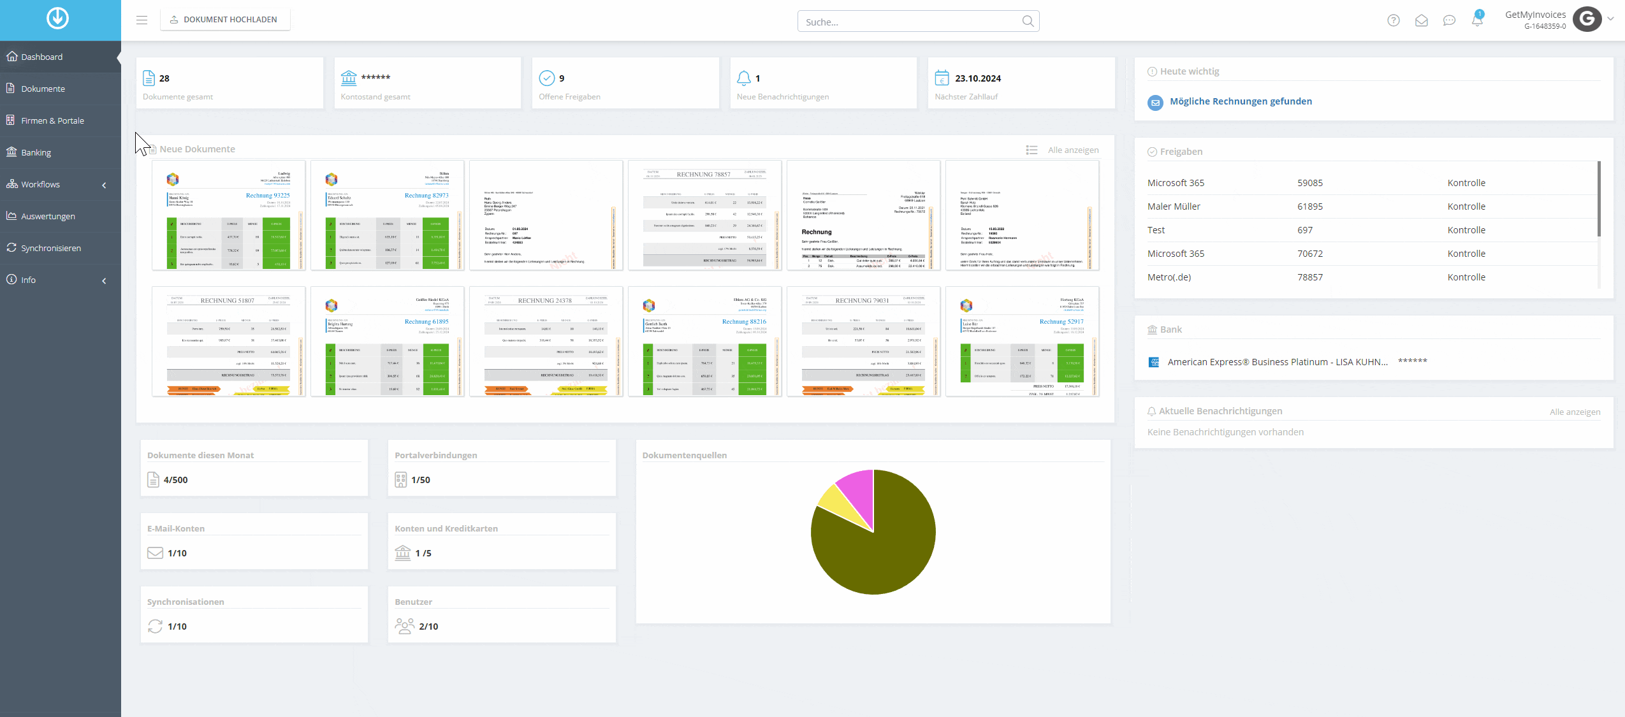Open the help question mark icon

point(1393,20)
